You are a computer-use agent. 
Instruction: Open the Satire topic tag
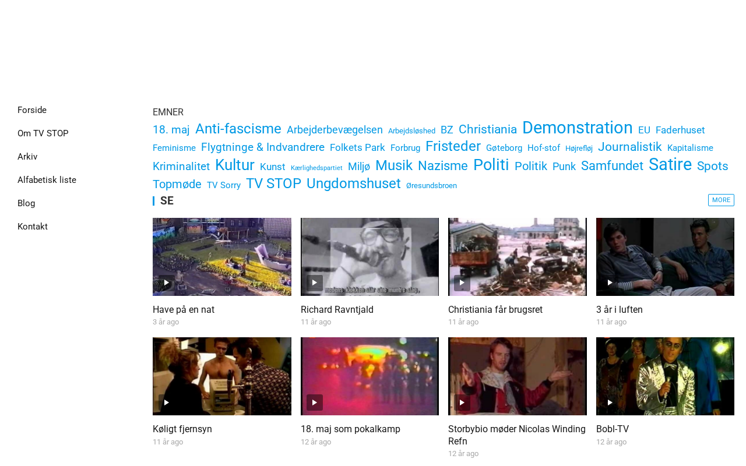click(670, 165)
